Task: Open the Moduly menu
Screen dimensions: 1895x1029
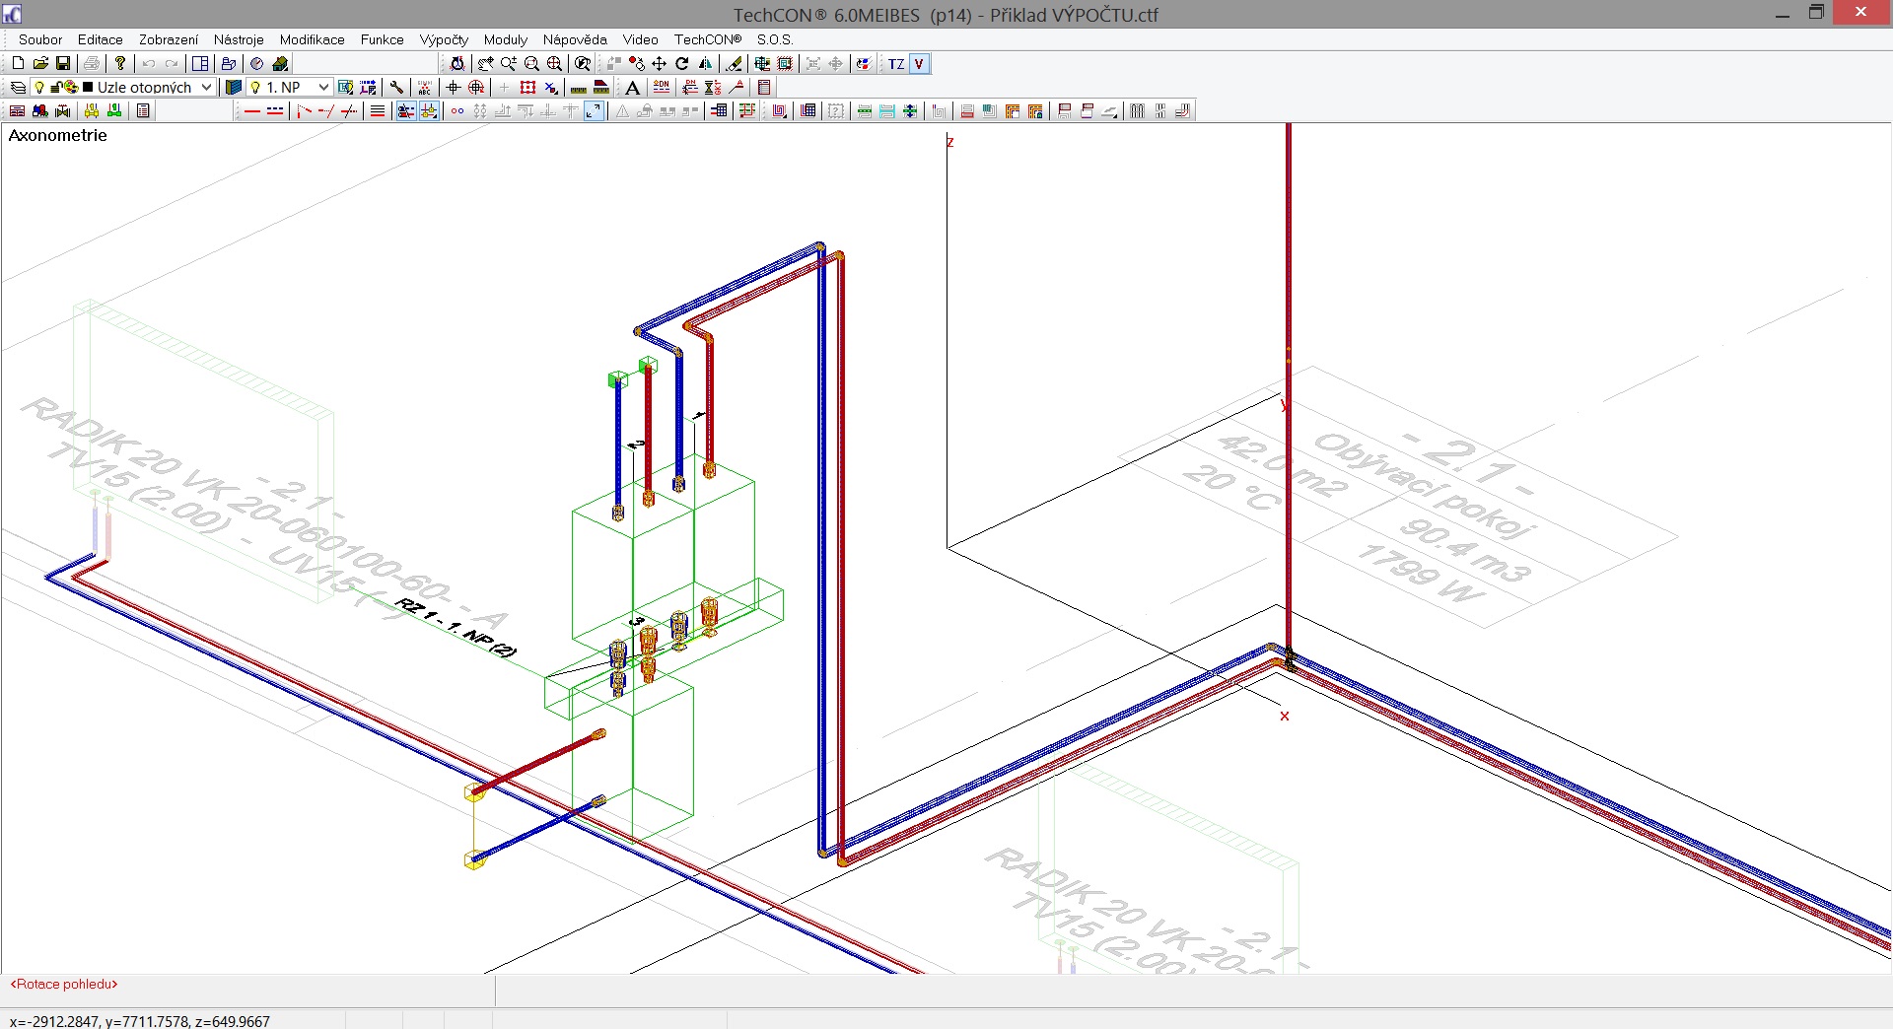Action: coord(505,39)
